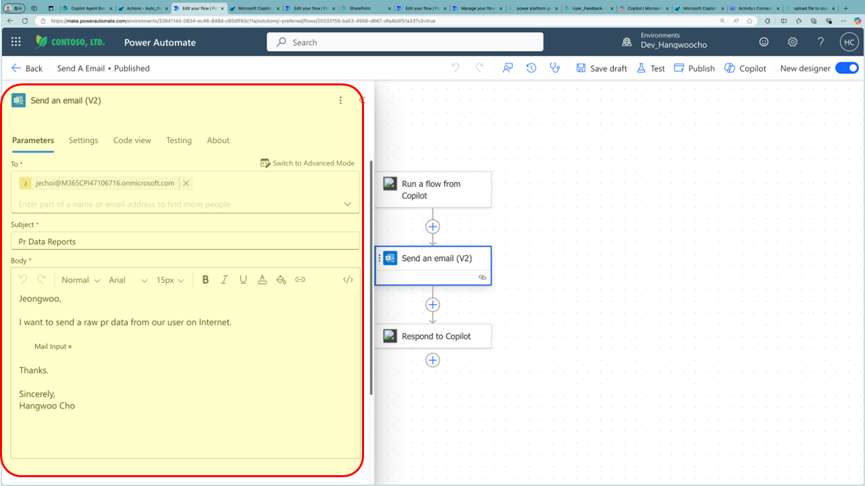Toggle Italic formatting

[224, 279]
